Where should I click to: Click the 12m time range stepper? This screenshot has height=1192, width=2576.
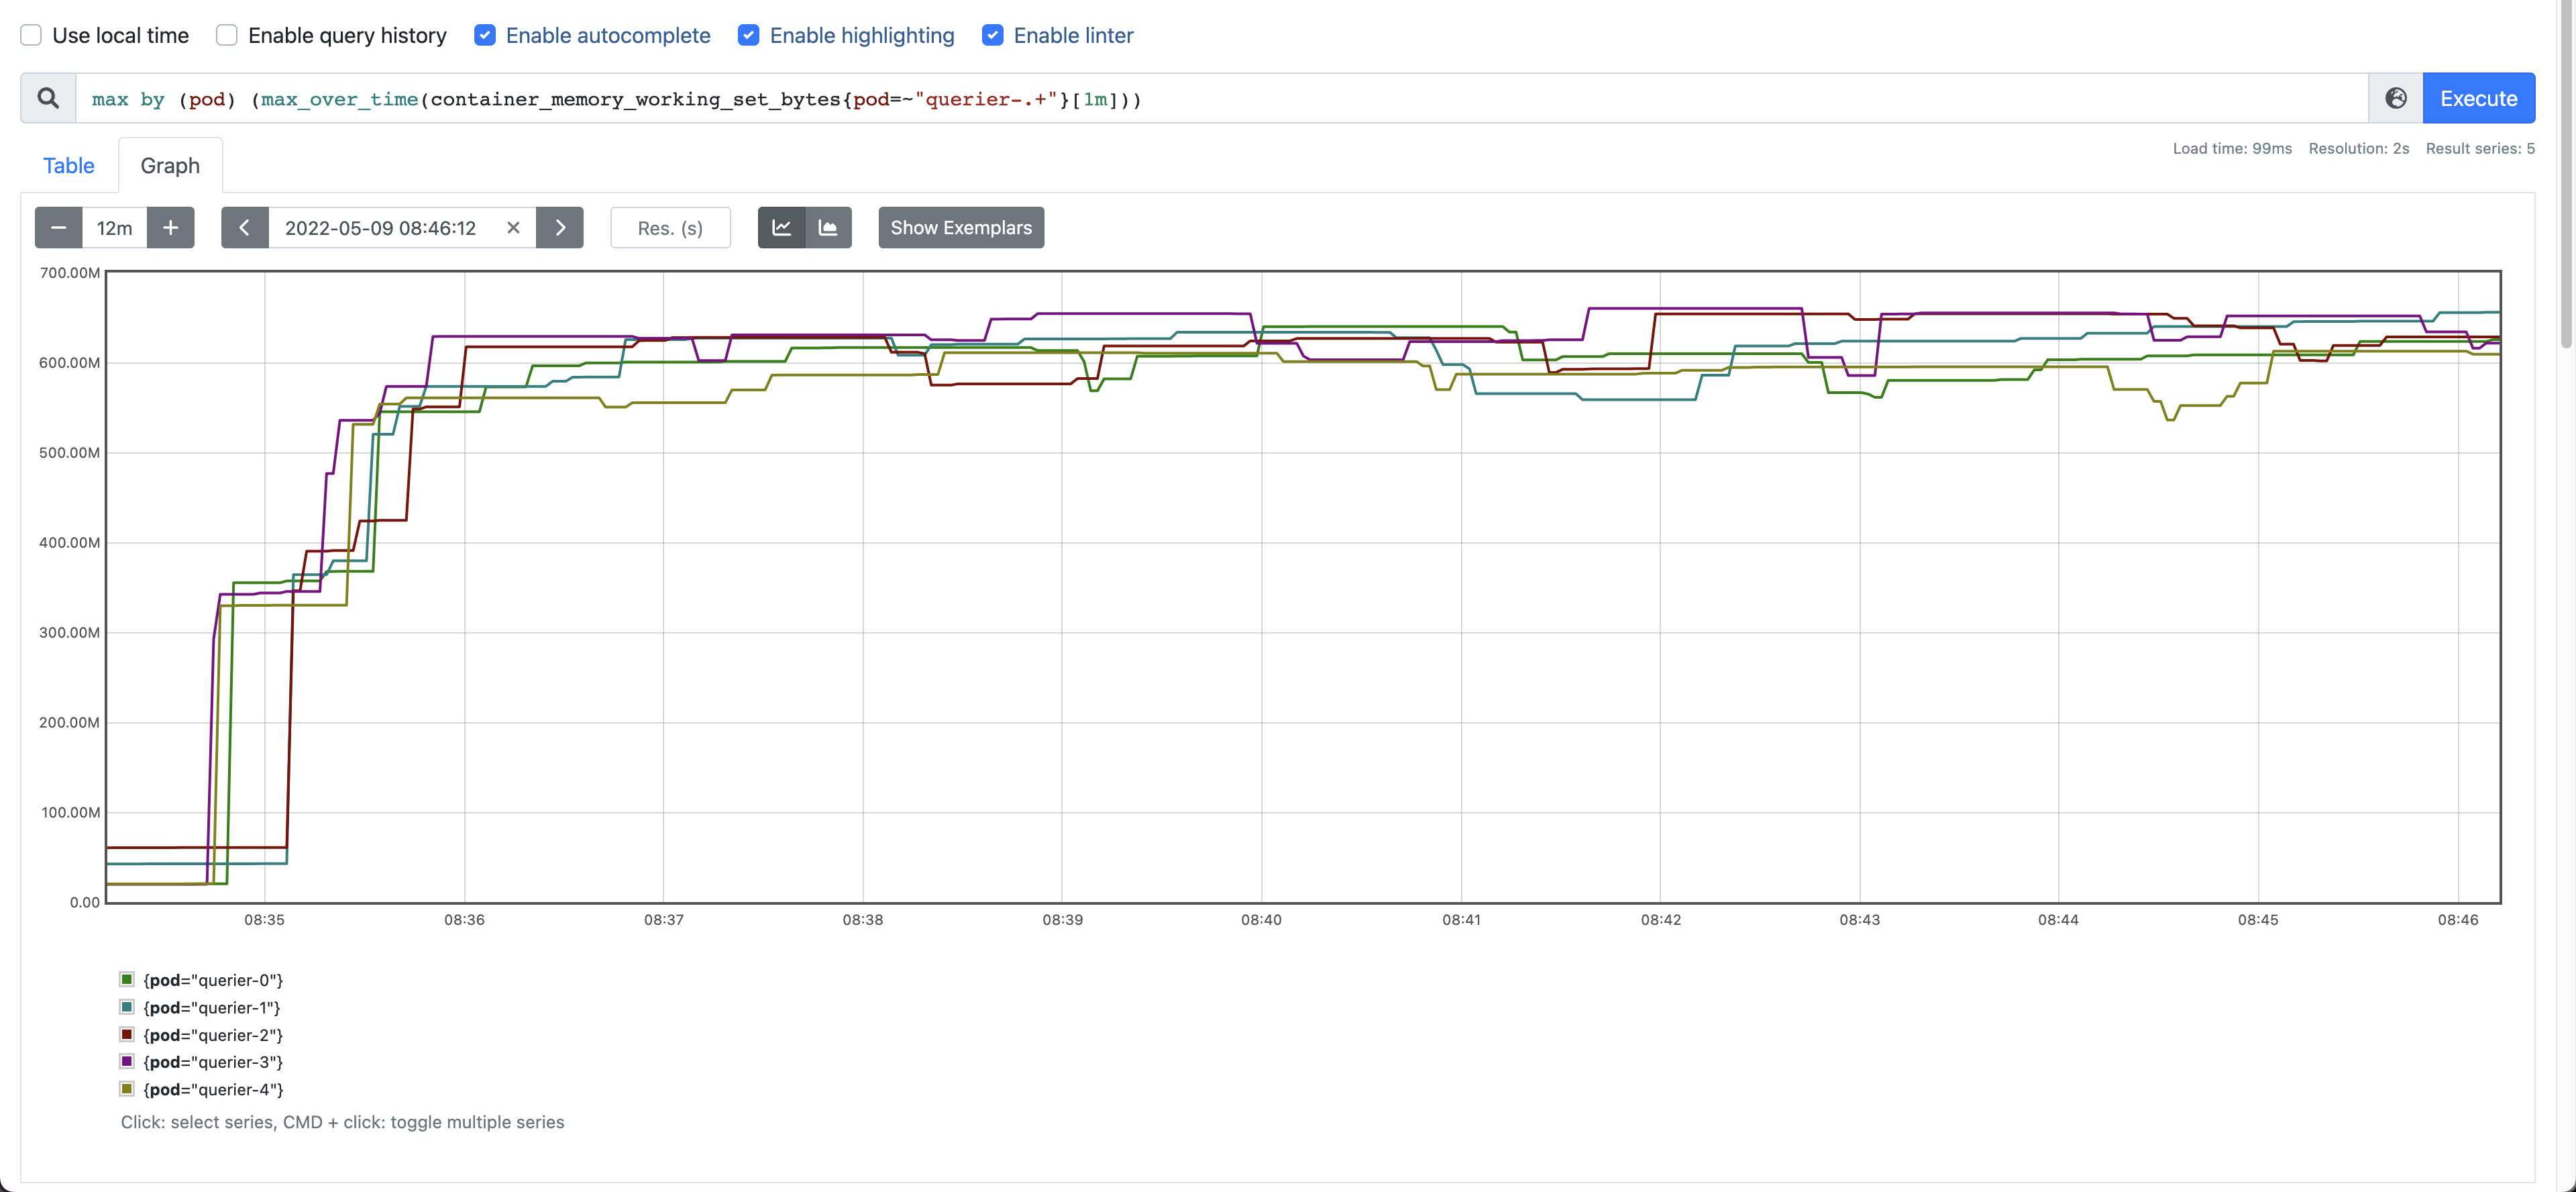pyautogui.click(x=113, y=227)
